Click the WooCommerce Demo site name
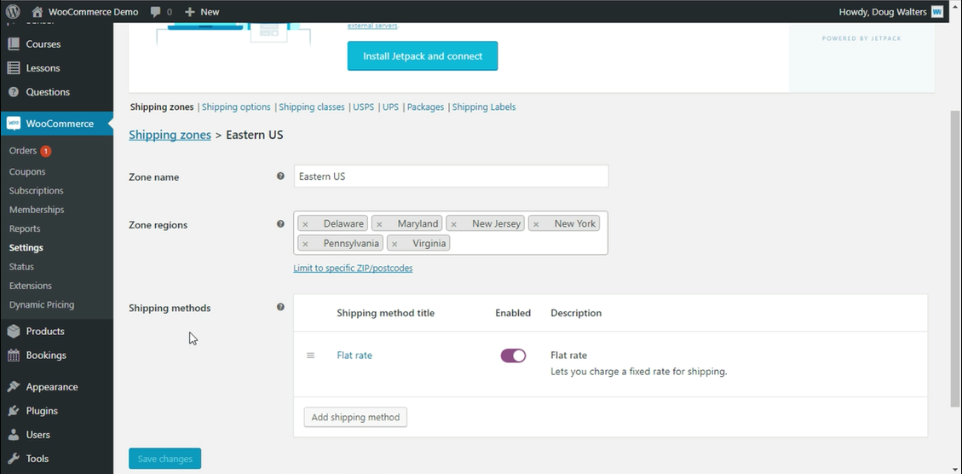The height and width of the screenshot is (474, 962). pos(93,12)
